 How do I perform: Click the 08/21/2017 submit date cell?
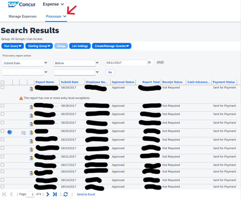(69, 157)
